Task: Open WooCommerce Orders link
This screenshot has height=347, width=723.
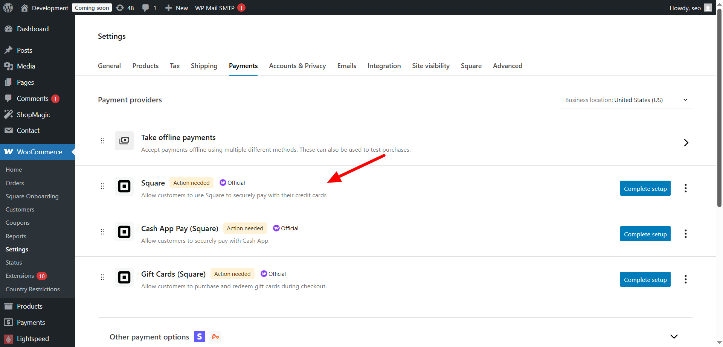Action: (x=15, y=183)
